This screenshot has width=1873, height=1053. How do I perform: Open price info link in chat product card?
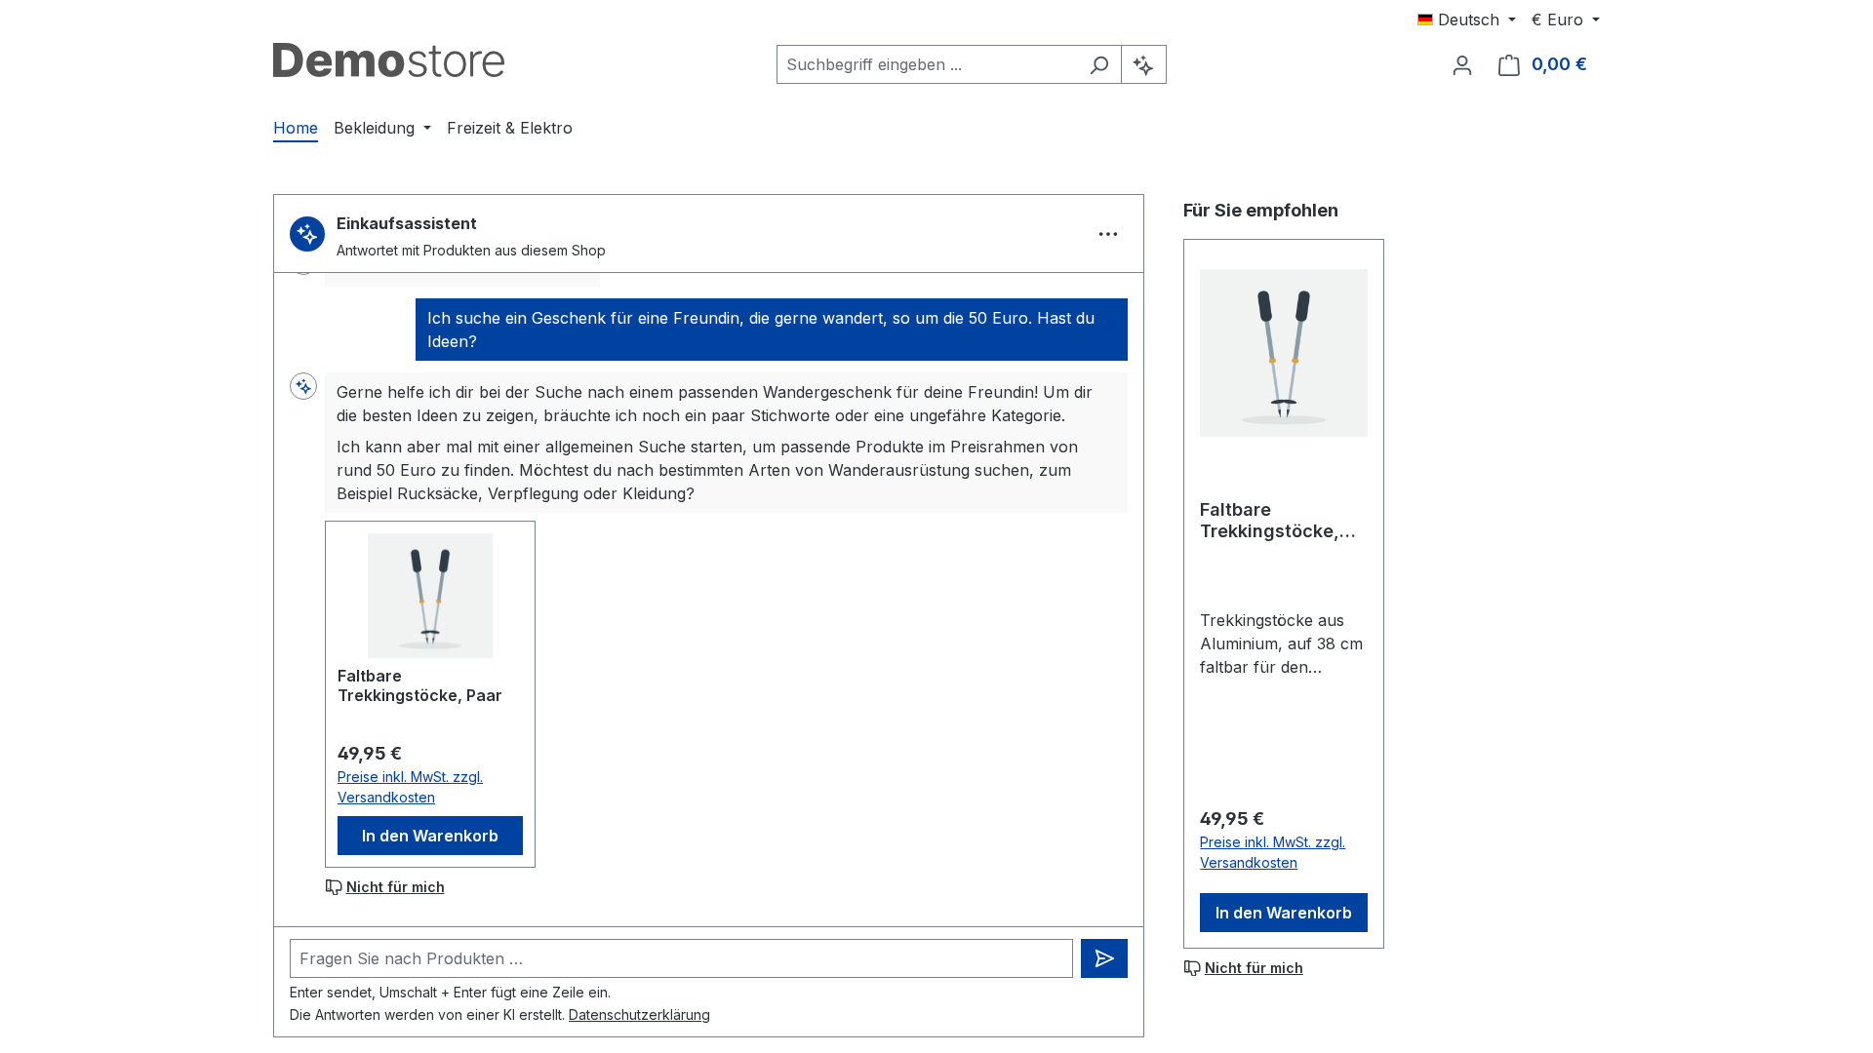tap(410, 787)
